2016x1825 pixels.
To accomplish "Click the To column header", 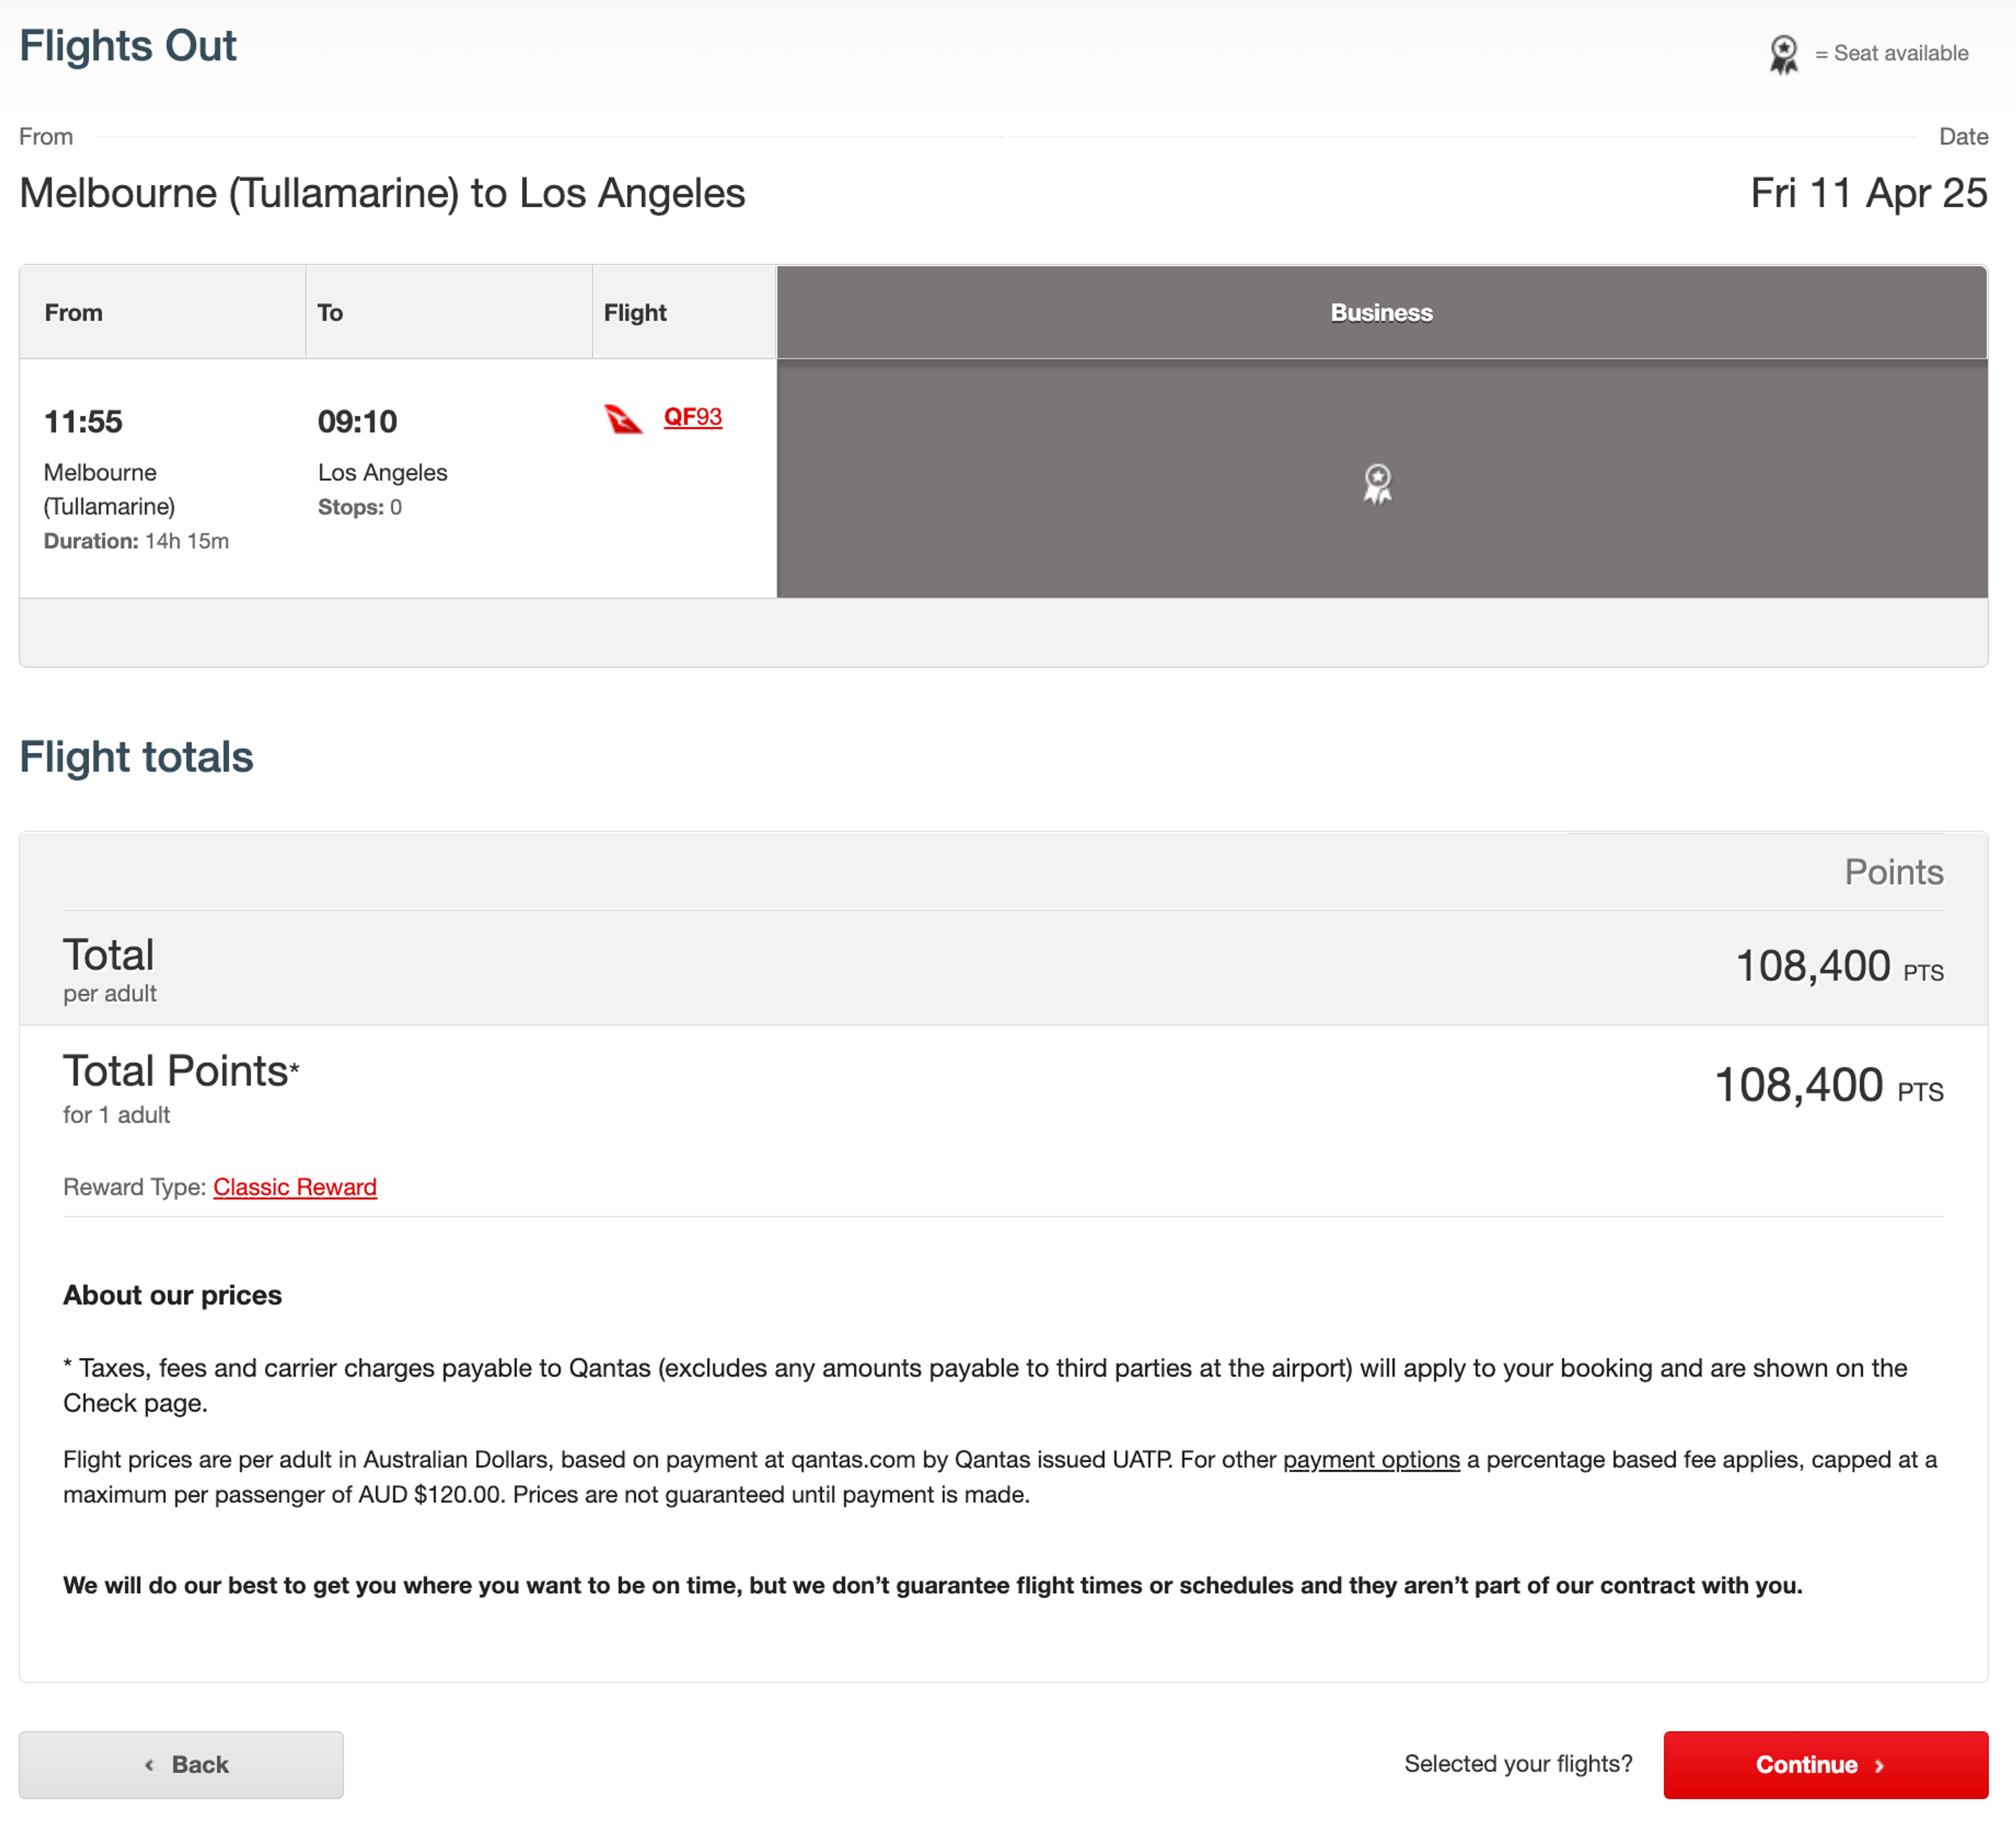I will tap(330, 313).
